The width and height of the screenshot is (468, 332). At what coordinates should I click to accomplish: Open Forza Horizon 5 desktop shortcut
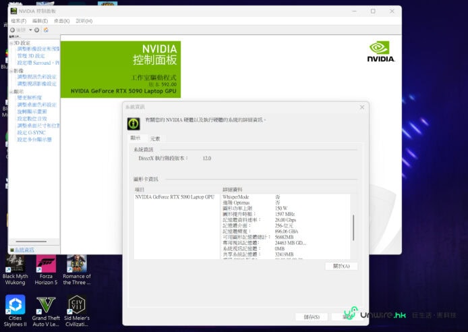[x=46, y=270]
